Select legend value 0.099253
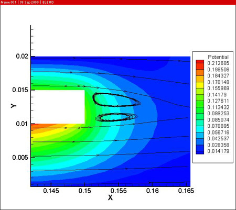The height and width of the screenshot is (210, 236). pos(218,114)
